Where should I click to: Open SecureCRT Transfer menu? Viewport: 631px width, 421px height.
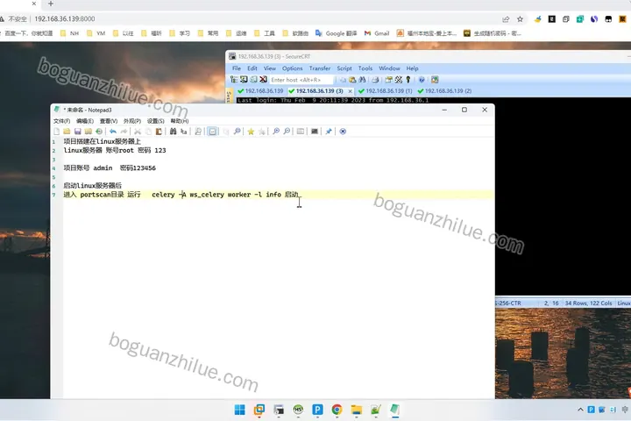point(320,68)
